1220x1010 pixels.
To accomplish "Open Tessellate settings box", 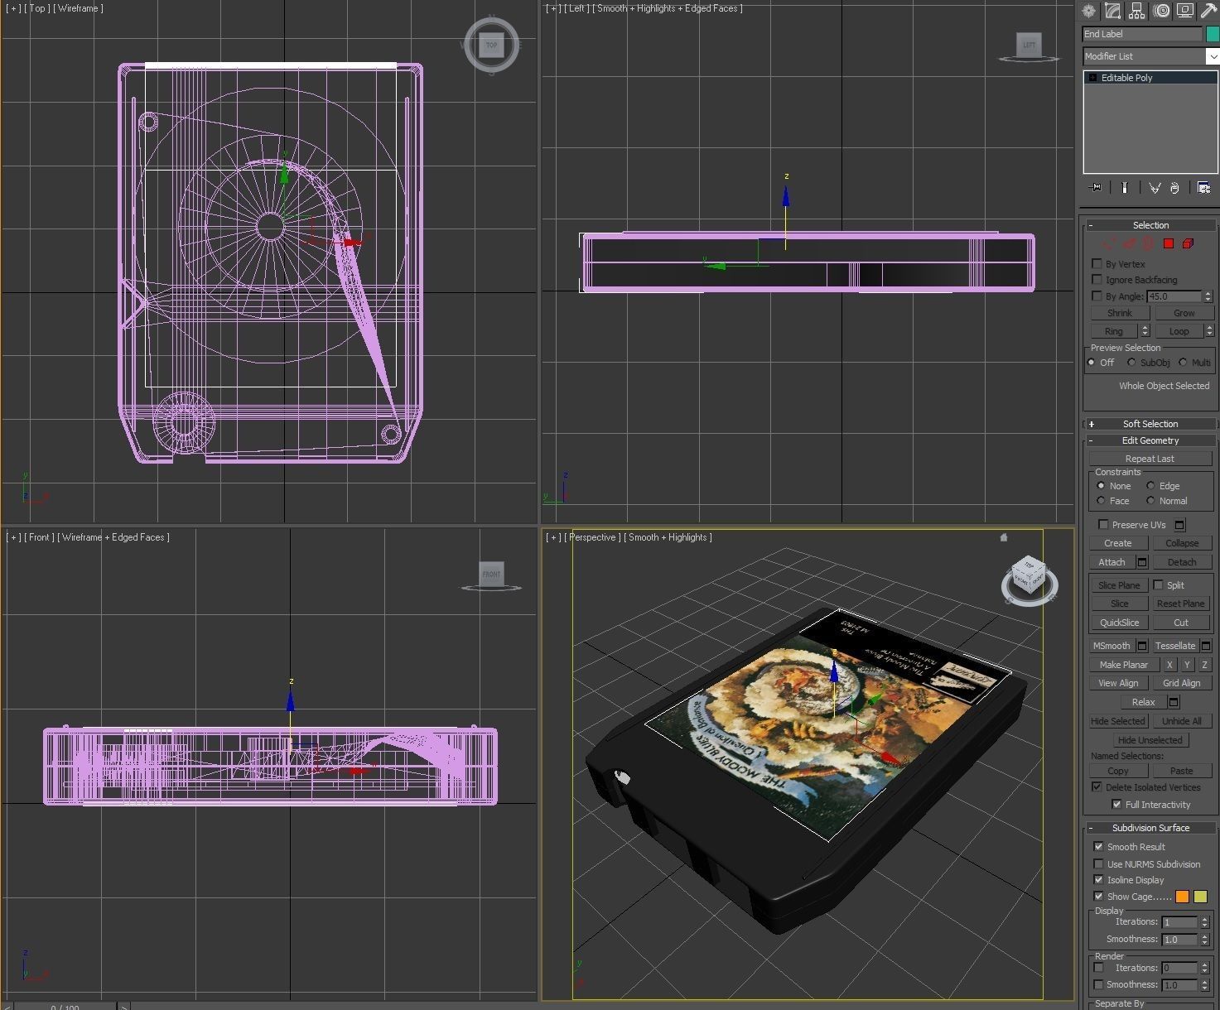I will [1206, 646].
